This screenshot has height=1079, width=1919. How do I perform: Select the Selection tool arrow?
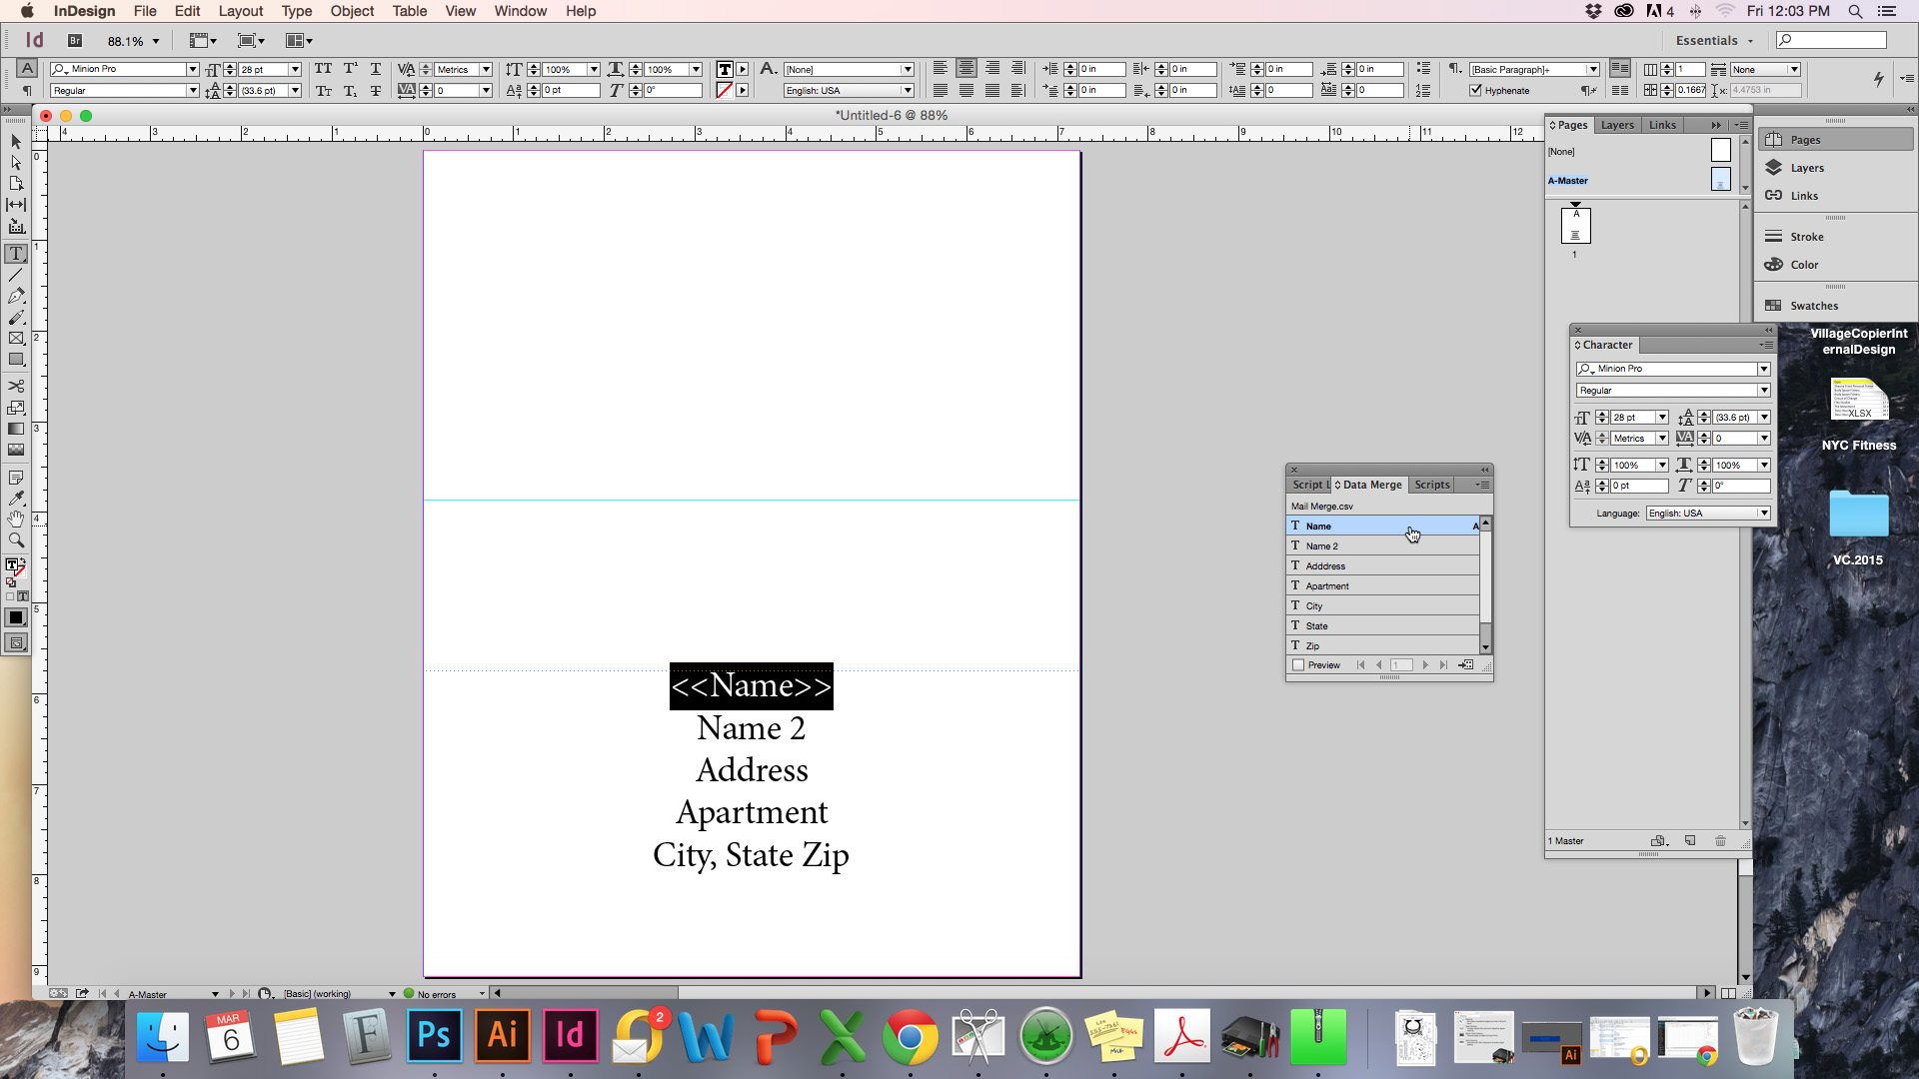point(17,141)
